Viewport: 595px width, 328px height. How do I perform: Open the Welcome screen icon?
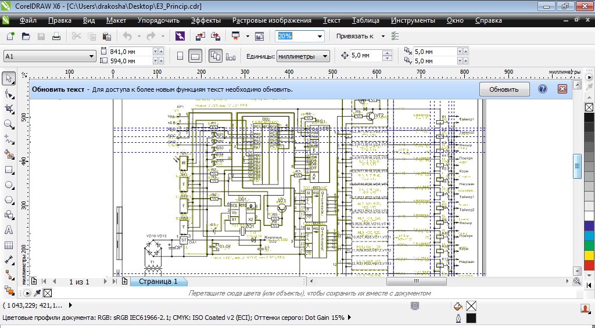tap(259, 36)
